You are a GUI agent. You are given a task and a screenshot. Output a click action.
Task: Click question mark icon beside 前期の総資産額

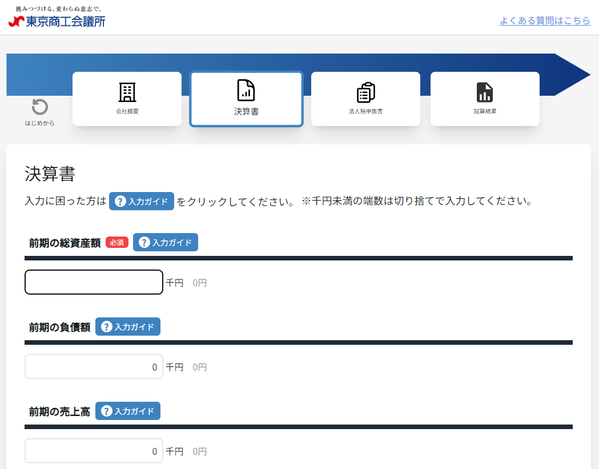tap(144, 243)
